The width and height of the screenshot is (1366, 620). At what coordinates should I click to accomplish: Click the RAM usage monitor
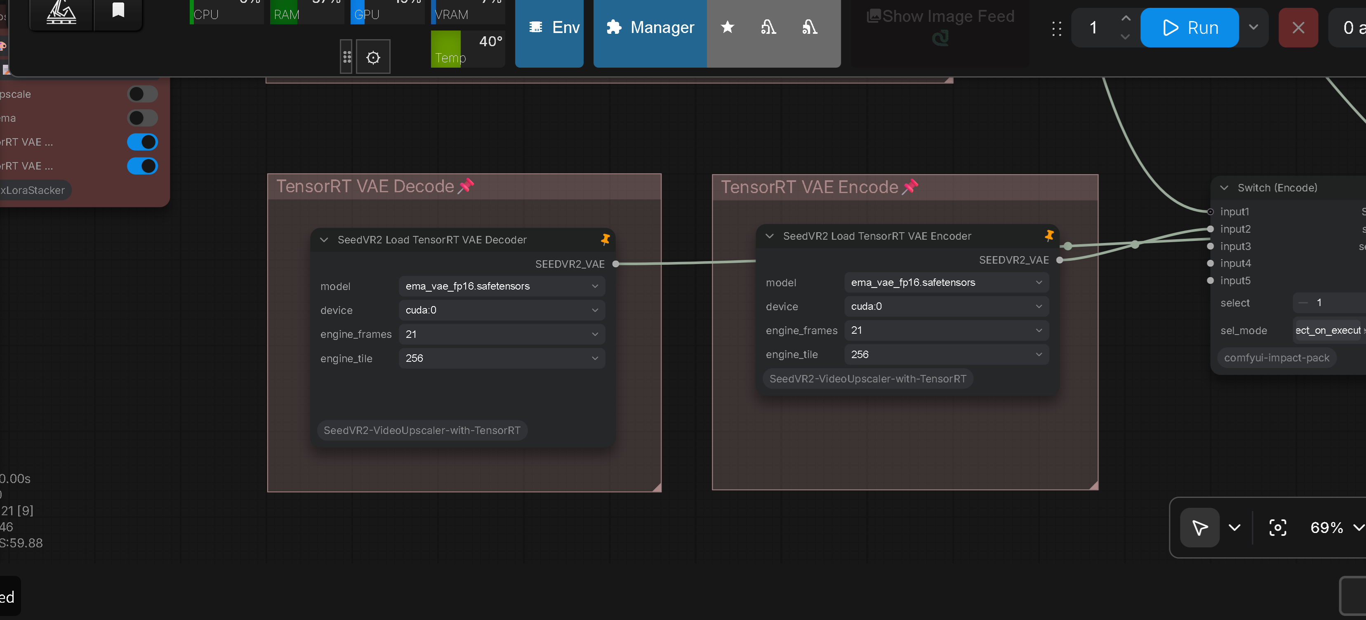coord(307,12)
